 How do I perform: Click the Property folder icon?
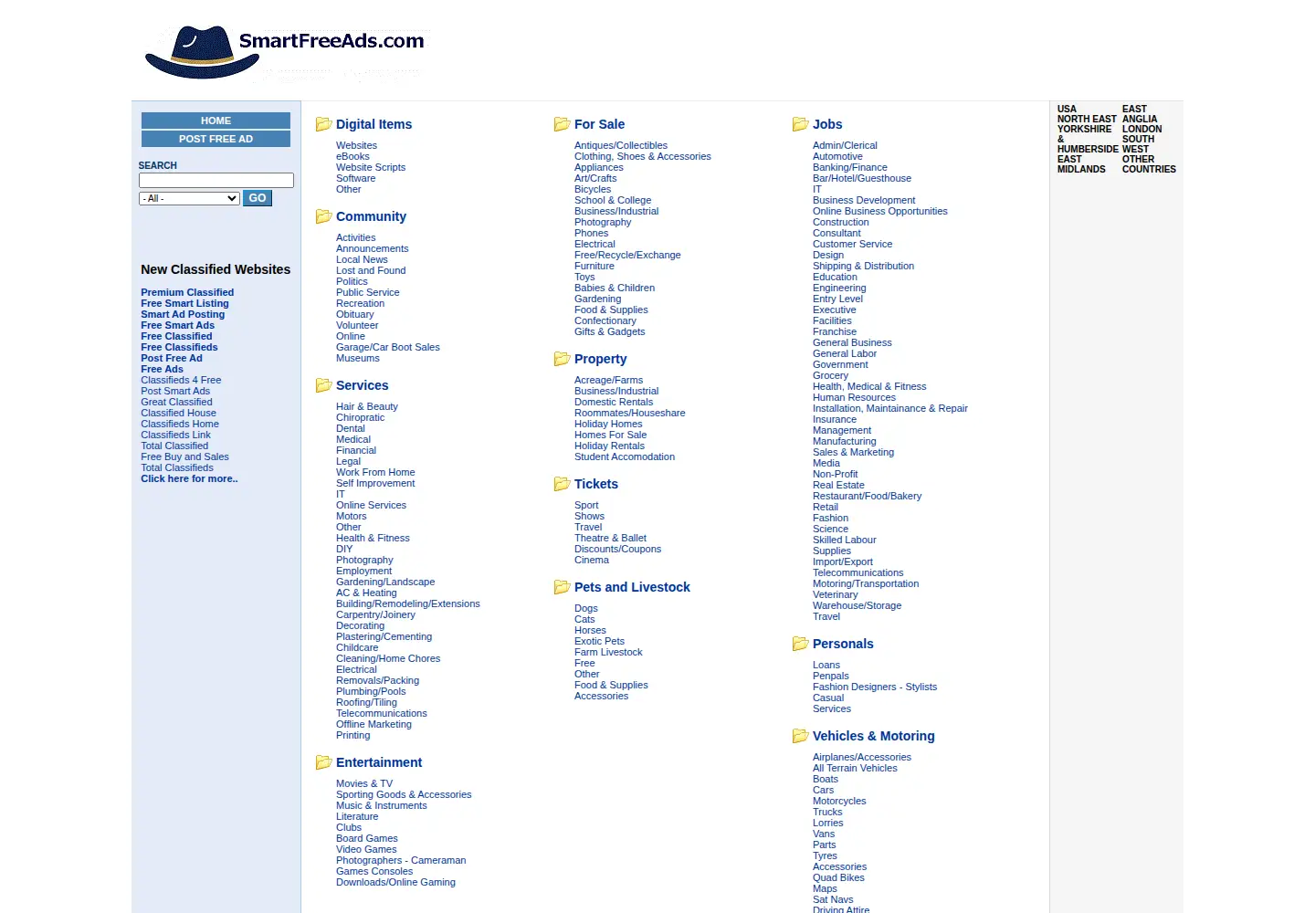point(562,359)
